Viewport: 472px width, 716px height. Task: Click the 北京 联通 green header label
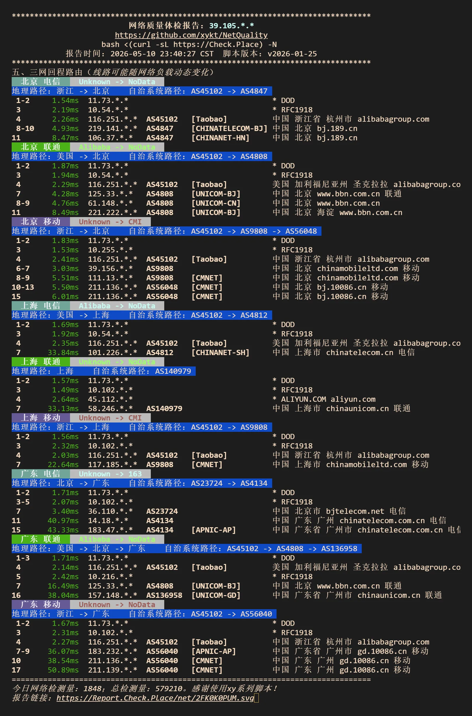pos(41,147)
